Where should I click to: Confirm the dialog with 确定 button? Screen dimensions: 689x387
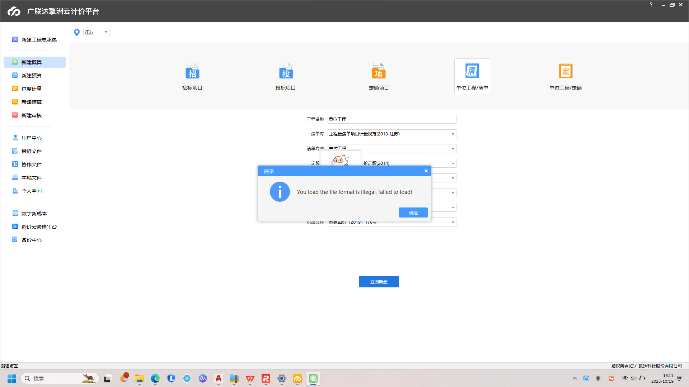[x=413, y=212]
